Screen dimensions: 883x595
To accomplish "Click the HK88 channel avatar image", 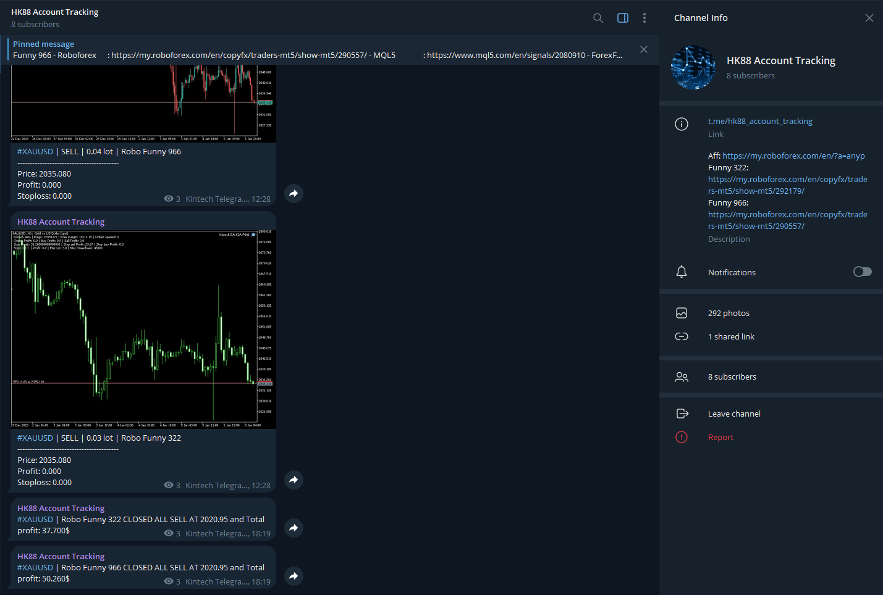I will click(x=693, y=67).
